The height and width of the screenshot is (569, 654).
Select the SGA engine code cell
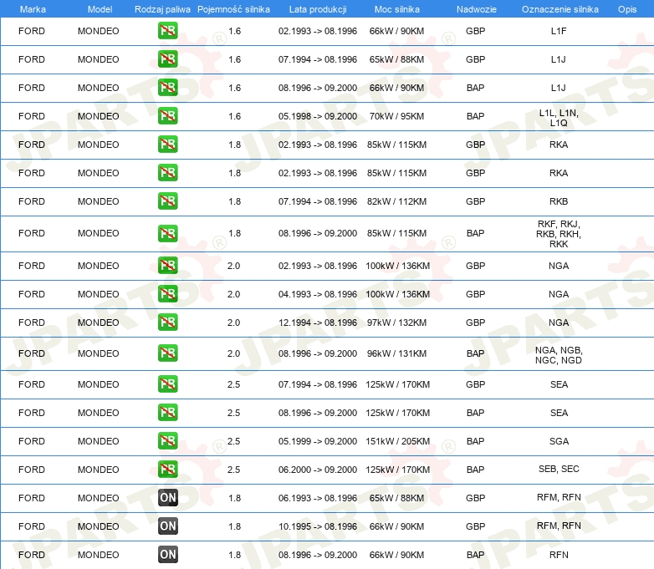(x=559, y=441)
